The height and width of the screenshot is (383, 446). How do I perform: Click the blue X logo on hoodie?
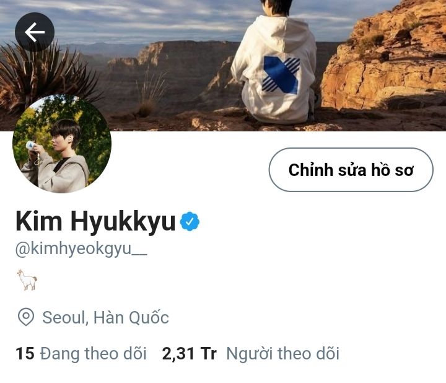pyautogui.click(x=281, y=75)
